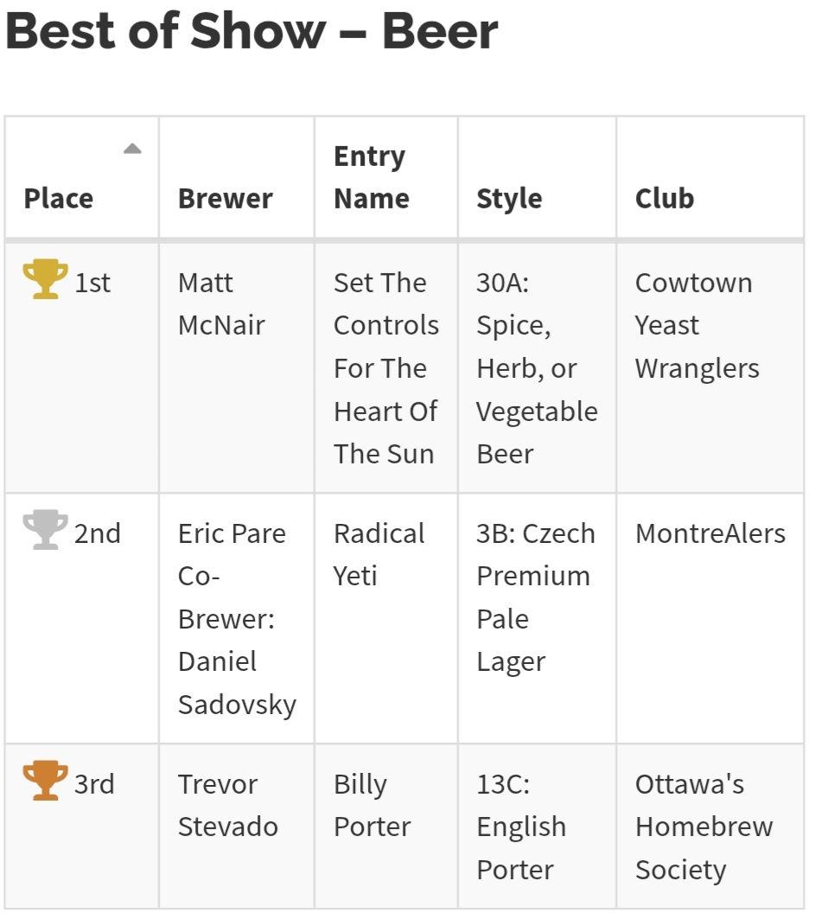Click the Set The Controls For The Heart entry
This screenshot has height=919, width=821.
[x=385, y=368]
